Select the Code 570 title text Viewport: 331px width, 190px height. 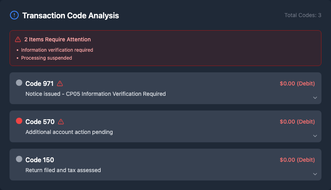pyautogui.click(x=40, y=122)
